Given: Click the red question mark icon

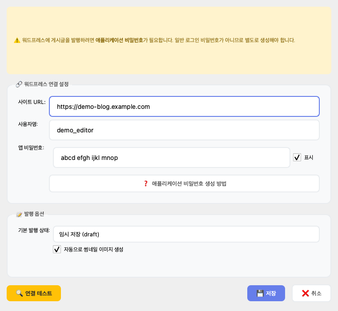Looking at the screenshot, I should coord(146,183).
